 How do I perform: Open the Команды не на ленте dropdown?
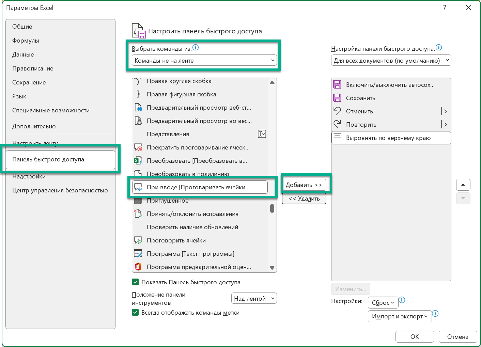(x=204, y=60)
